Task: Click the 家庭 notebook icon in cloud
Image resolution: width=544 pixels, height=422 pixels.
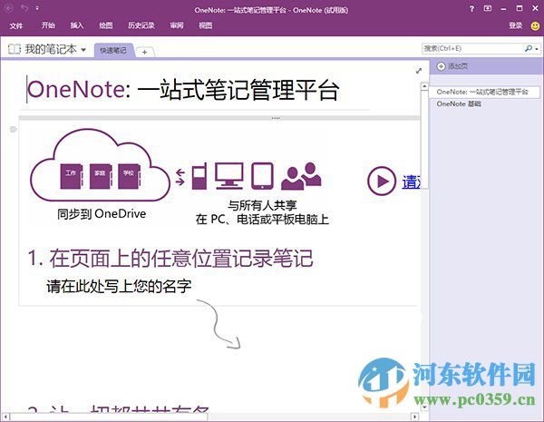Action: point(101,176)
